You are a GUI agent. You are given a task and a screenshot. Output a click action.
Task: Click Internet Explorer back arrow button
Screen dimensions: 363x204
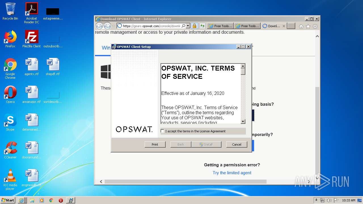coord(99,26)
